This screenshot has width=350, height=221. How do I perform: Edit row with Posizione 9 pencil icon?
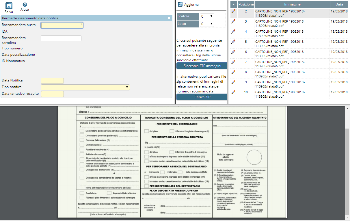(233, 82)
